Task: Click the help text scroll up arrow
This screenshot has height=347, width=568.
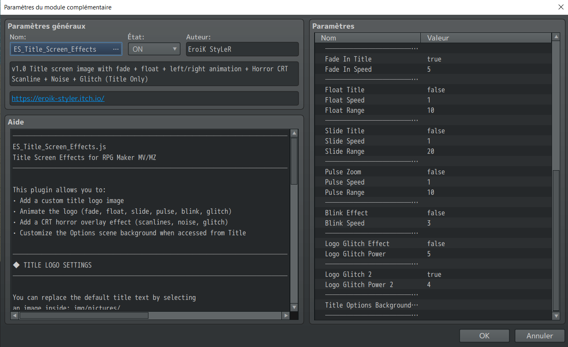Action: click(294, 133)
